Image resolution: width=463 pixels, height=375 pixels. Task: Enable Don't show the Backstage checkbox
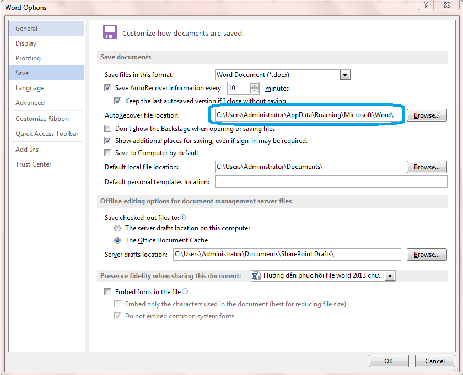tap(107, 129)
